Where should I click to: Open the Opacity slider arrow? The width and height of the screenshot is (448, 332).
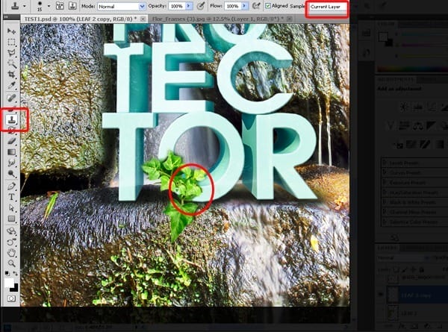189,6
